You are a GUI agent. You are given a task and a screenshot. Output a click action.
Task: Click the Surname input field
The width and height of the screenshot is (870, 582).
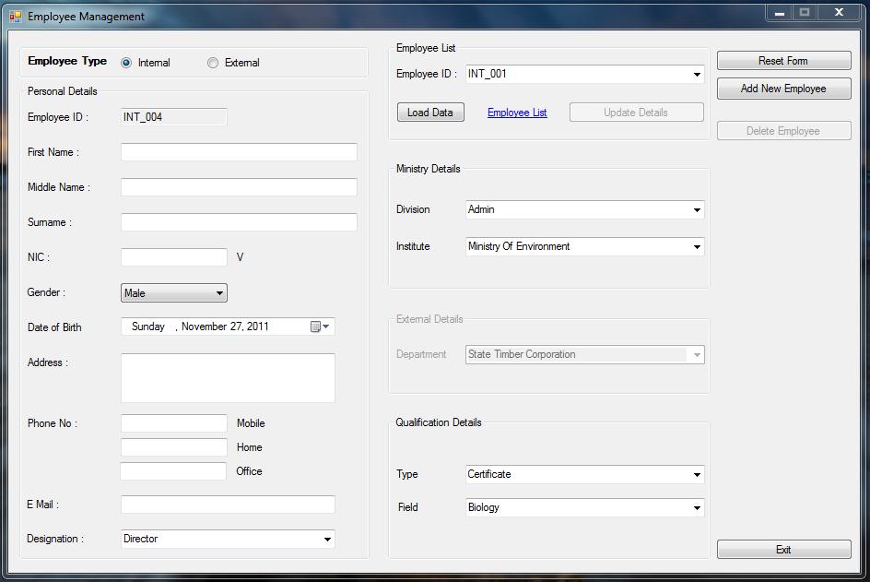point(239,222)
